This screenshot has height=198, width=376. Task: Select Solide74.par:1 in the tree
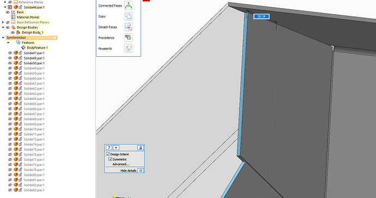(34, 144)
